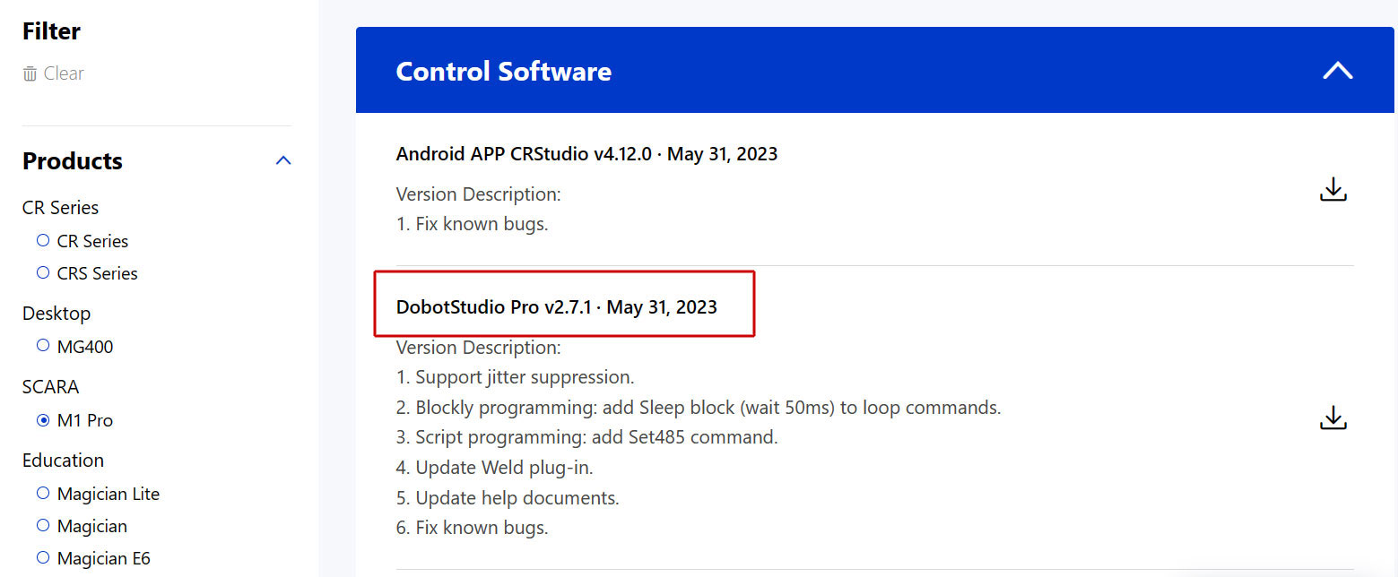1398x577 pixels.
Task: Select the Magician radio button
Action: (x=43, y=526)
